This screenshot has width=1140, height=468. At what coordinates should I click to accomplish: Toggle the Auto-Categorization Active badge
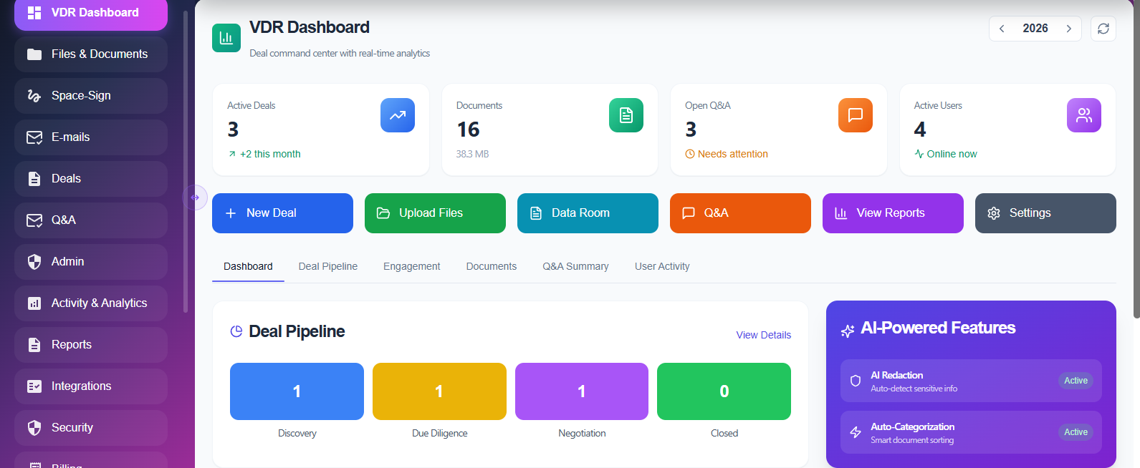click(1076, 432)
